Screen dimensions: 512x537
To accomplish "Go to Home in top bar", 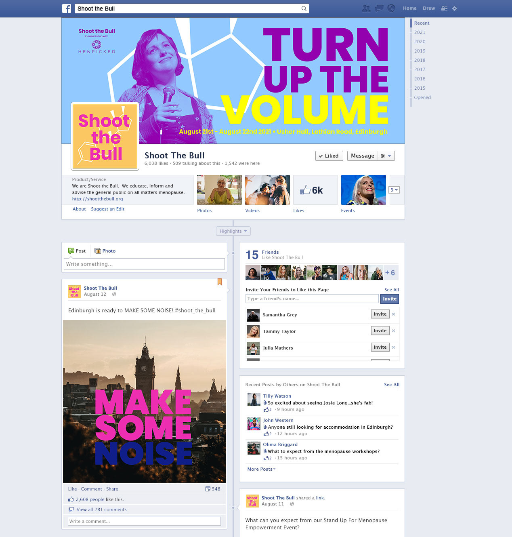I will (x=409, y=8).
